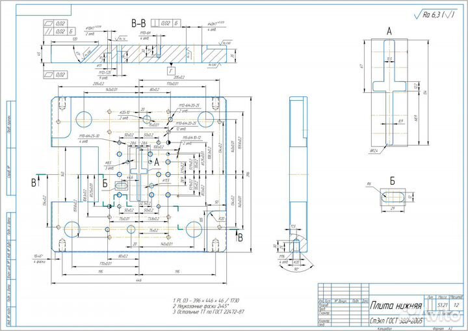The image size is (468, 331).
Task: Select the top-left large hole on plate
Action: pos(84,118)
